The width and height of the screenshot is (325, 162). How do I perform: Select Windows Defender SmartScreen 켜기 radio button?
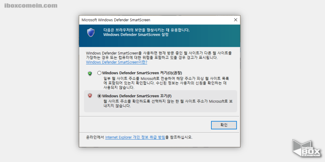pos(99,73)
